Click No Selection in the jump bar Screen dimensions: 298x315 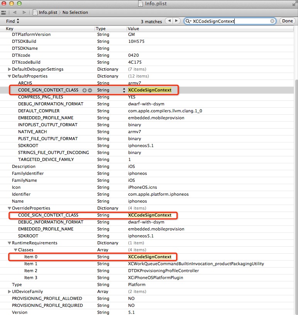pyautogui.click(x=75, y=12)
